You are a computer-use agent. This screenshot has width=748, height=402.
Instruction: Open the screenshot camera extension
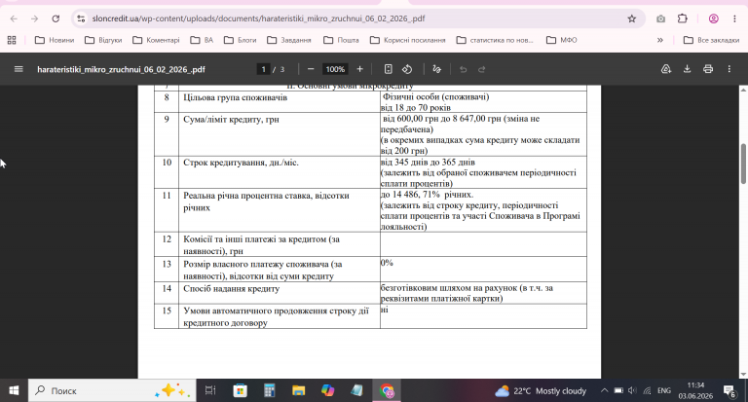[x=660, y=18]
